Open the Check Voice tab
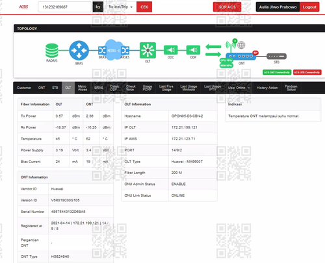Image resolution: width=325 pixels, height=263 pixels. [131, 88]
